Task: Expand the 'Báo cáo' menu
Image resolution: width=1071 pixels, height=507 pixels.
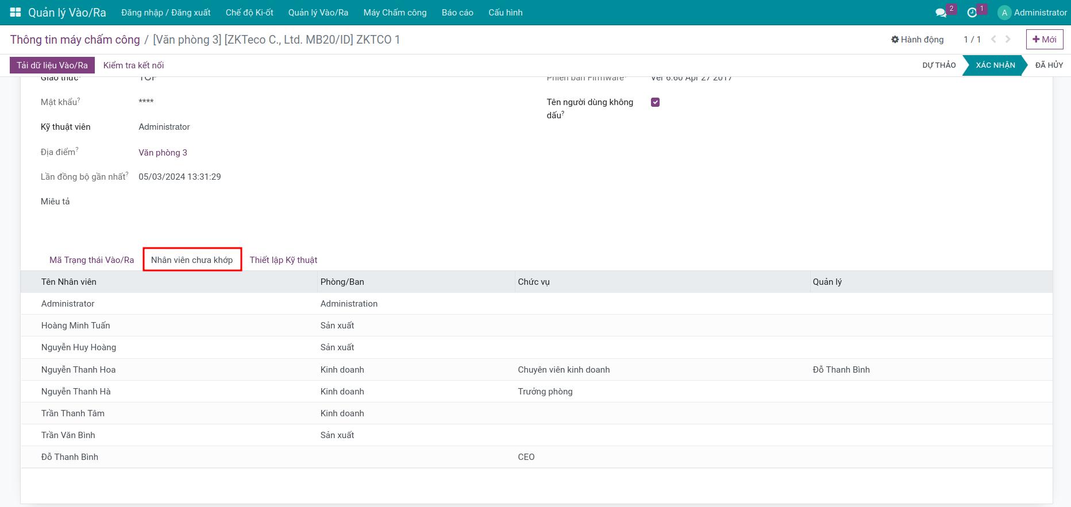Action: point(457,13)
